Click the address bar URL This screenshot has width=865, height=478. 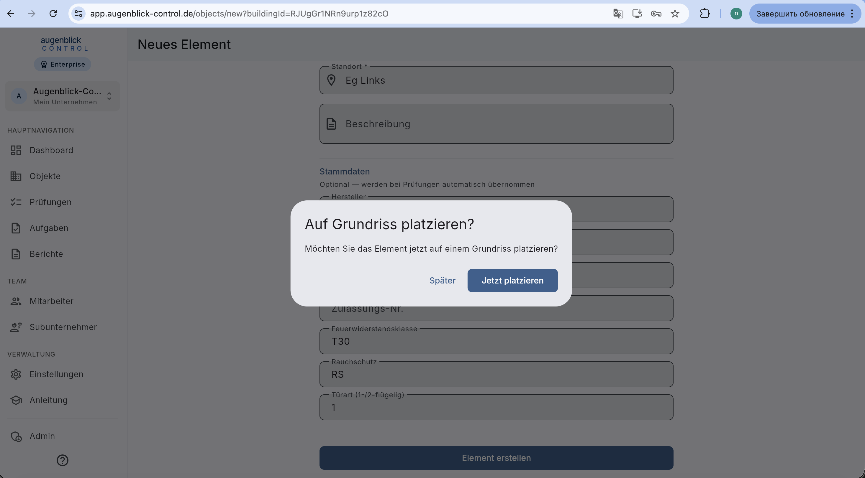pos(239,14)
